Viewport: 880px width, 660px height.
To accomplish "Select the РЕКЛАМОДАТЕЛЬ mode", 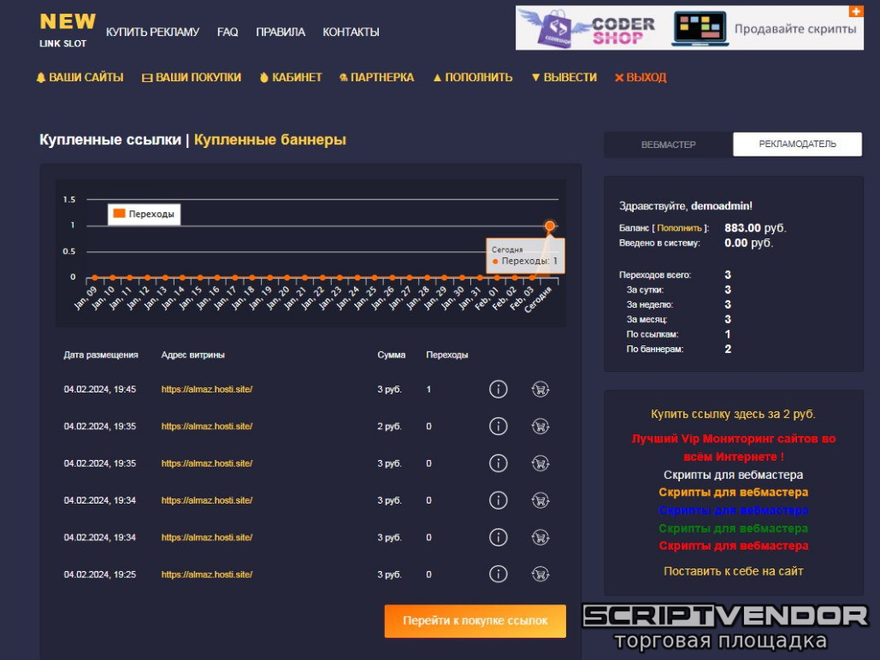I will point(797,144).
